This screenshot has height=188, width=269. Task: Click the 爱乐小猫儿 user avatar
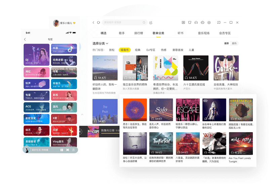tap(56, 23)
